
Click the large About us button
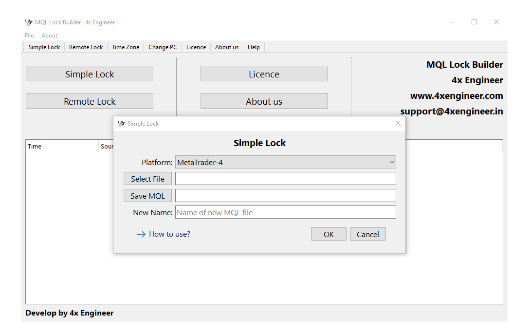click(264, 101)
